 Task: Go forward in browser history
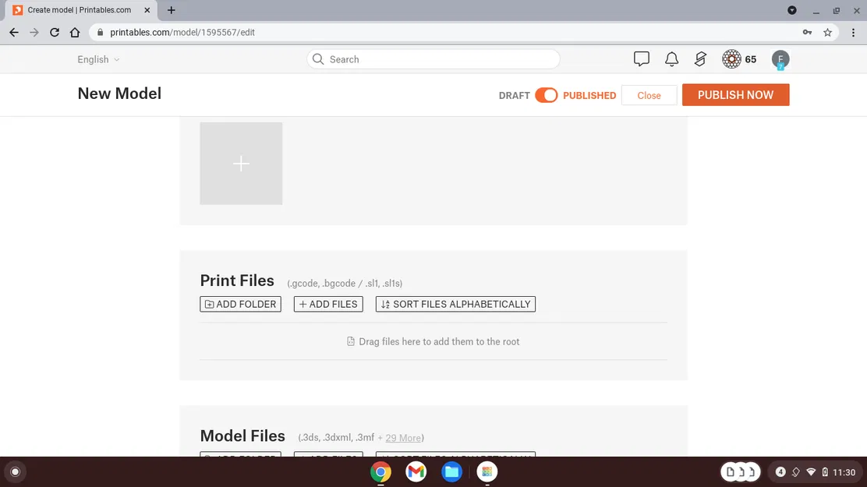pos(34,33)
